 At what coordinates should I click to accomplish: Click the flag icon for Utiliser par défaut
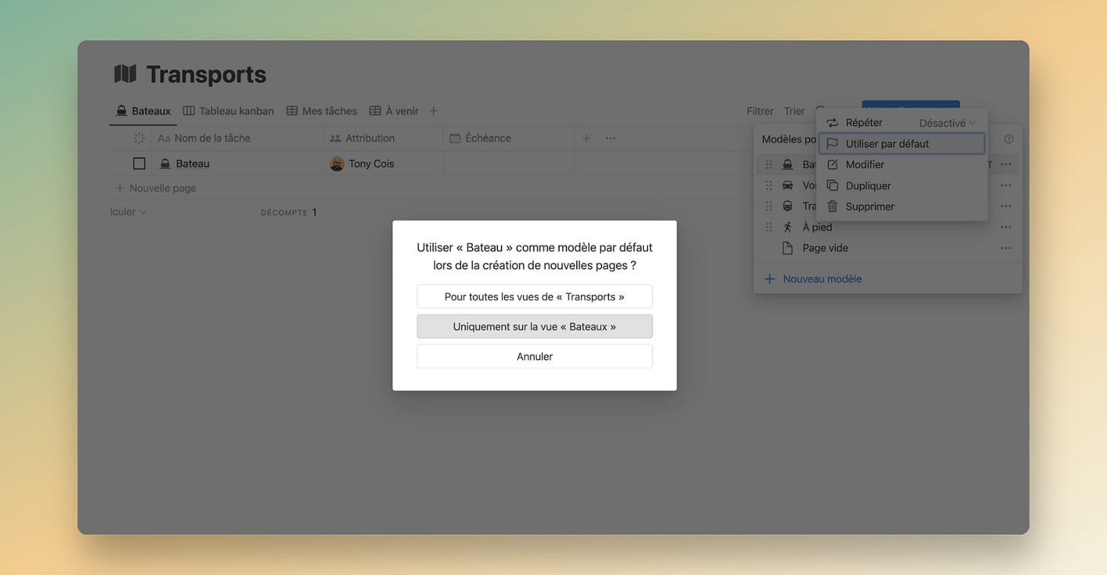[833, 144]
